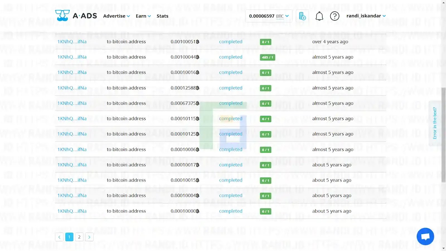Go to the previous page arrow
The height and width of the screenshot is (251, 446).
point(59,237)
